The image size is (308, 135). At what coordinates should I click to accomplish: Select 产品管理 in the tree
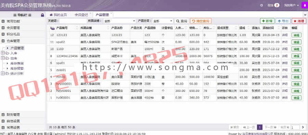(17, 48)
